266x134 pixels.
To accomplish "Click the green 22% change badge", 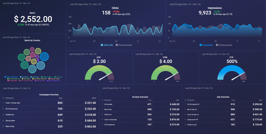I will 217,12.
